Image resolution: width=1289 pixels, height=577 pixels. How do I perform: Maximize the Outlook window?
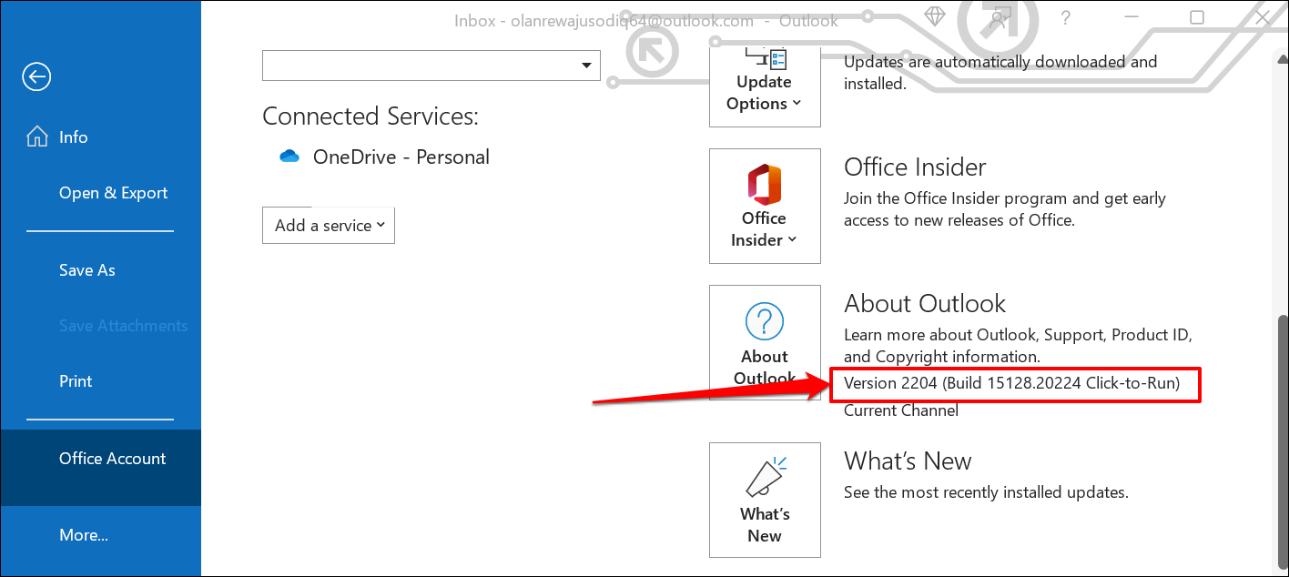[x=1197, y=17]
